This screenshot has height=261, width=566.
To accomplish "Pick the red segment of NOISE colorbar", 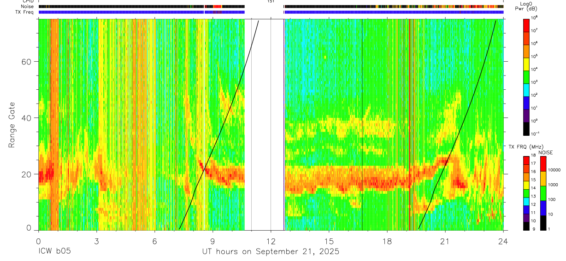I will (x=542, y=163).
